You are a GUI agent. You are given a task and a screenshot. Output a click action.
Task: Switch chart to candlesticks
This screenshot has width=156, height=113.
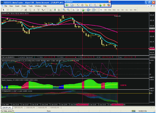tap(55, 10)
